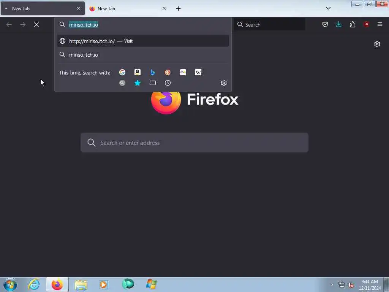Click the Show desktop strip
The image size is (389, 292).
(x=386, y=284)
